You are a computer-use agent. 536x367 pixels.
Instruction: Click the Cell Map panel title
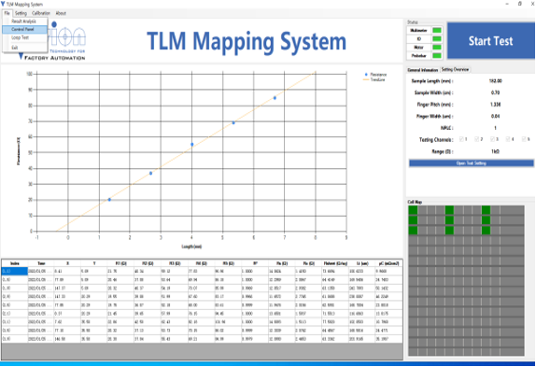click(415, 202)
